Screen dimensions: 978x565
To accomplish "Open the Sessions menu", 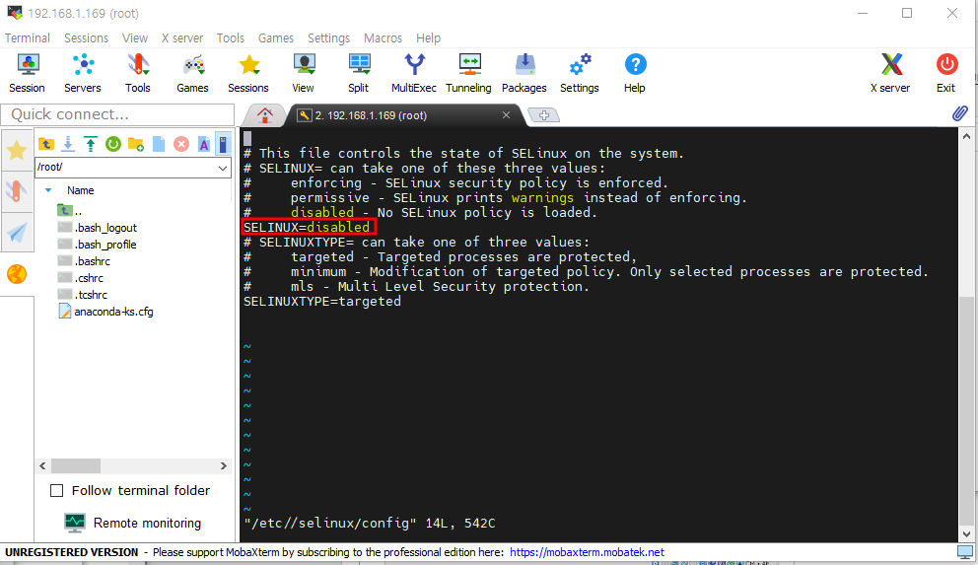I will pyautogui.click(x=86, y=38).
